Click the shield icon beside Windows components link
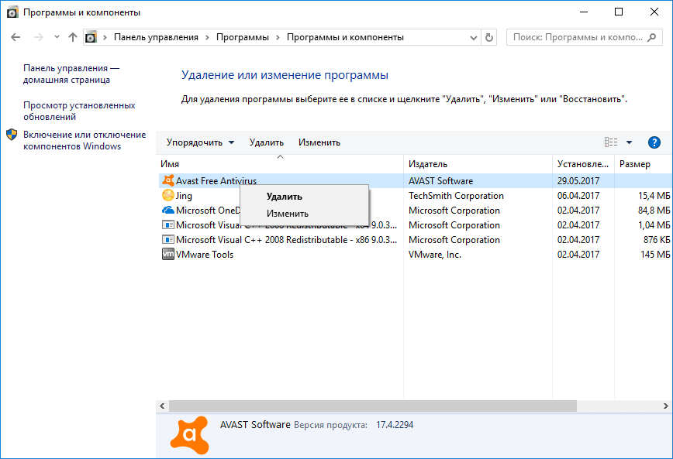 12,135
